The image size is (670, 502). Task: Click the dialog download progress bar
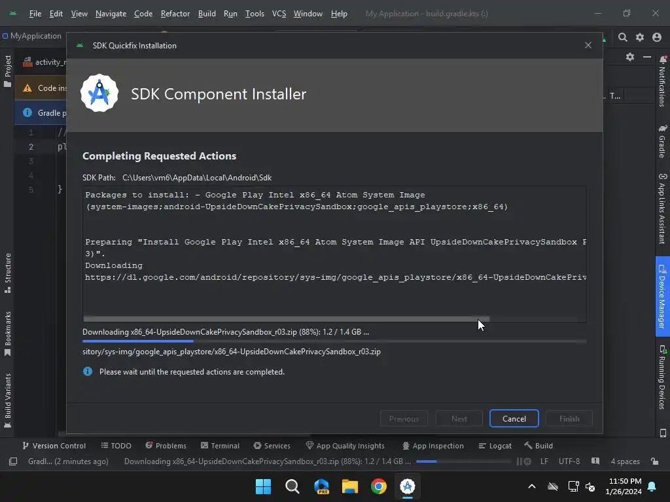coord(334,341)
